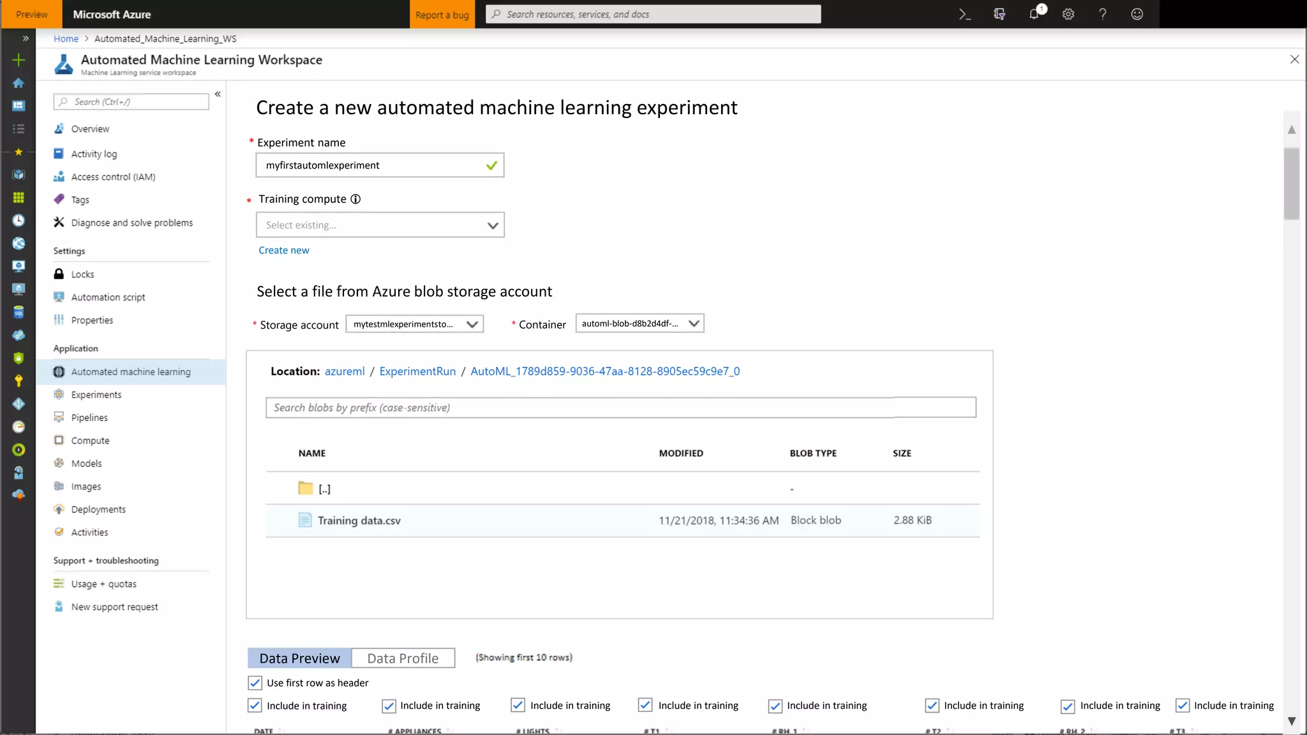
Task: Click Create new compute link
Action: coord(283,250)
